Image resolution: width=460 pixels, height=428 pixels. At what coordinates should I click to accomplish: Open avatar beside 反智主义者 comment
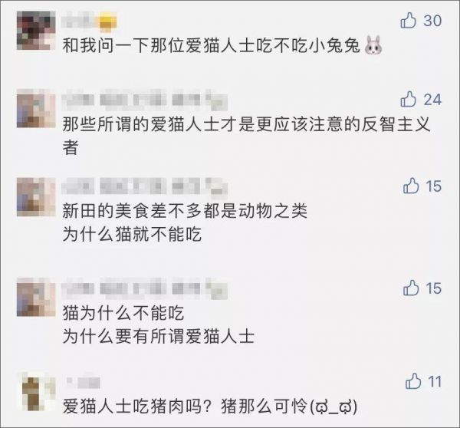(36, 108)
